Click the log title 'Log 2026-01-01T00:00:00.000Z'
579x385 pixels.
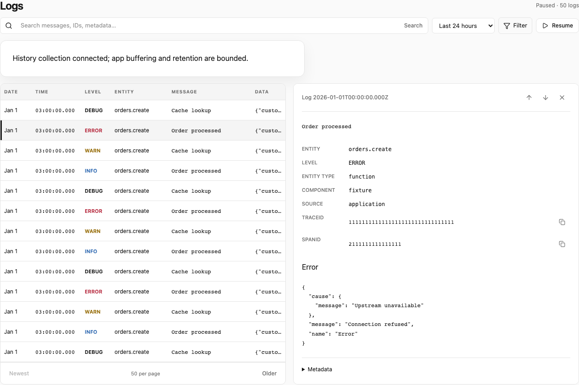click(345, 98)
